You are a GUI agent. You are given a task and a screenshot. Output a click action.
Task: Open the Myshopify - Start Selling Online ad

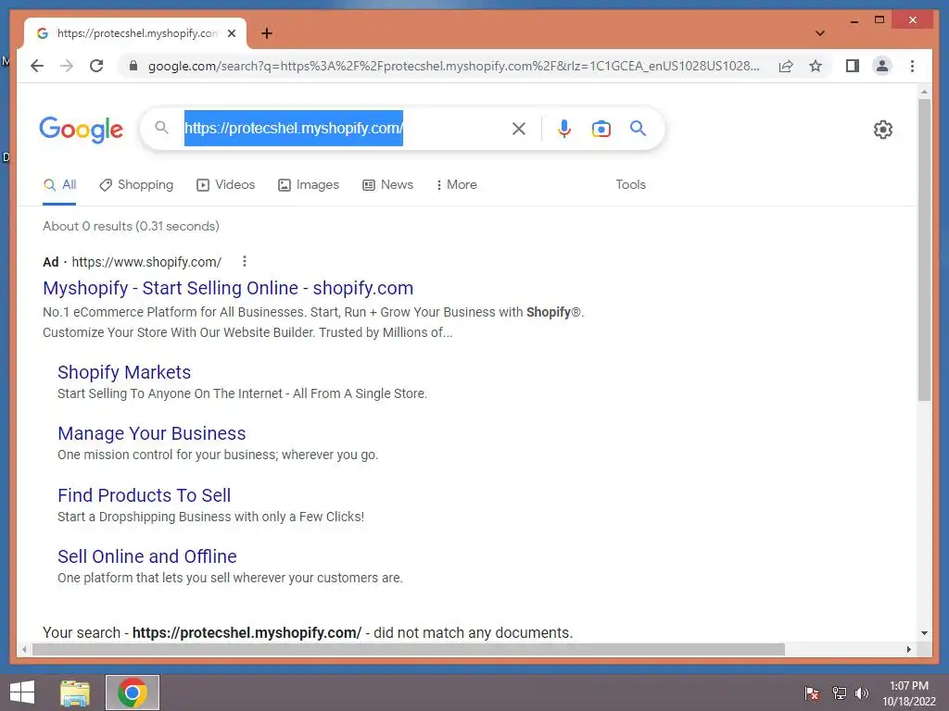click(x=228, y=288)
